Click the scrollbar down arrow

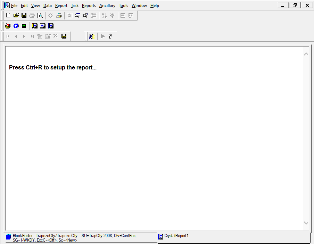point(306,223)
